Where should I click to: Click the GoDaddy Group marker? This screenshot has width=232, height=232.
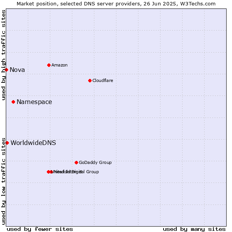[76, 163]
